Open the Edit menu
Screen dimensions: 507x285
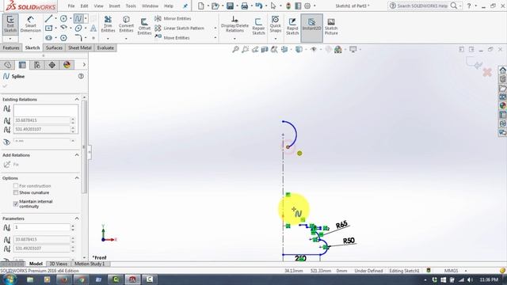click(x=85, y=6)
